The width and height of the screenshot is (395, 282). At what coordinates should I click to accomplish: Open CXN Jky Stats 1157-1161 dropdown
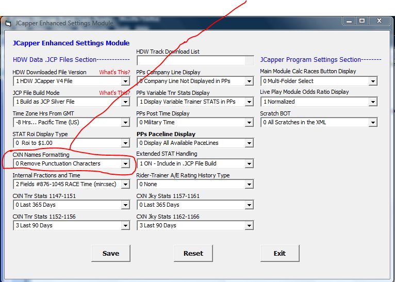pos(249,205)
